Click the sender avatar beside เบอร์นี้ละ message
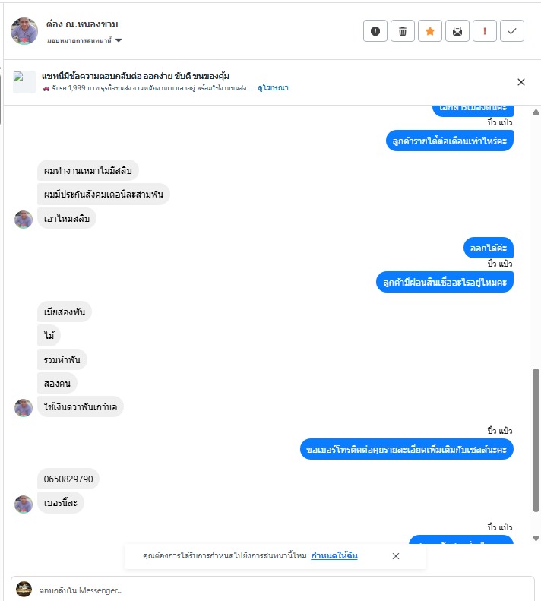This screenshot has height=601, width=541. click(24, 504)
